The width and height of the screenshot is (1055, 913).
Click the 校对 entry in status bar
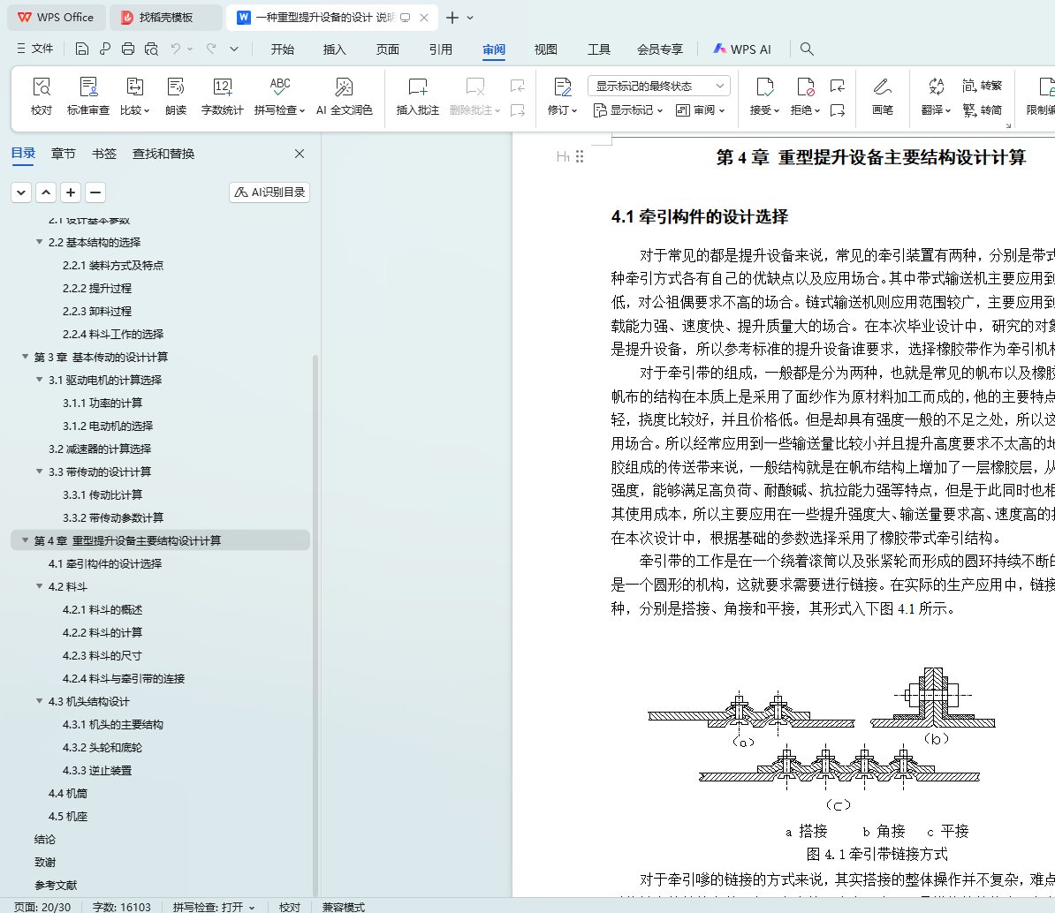click(x=289, y=907)
